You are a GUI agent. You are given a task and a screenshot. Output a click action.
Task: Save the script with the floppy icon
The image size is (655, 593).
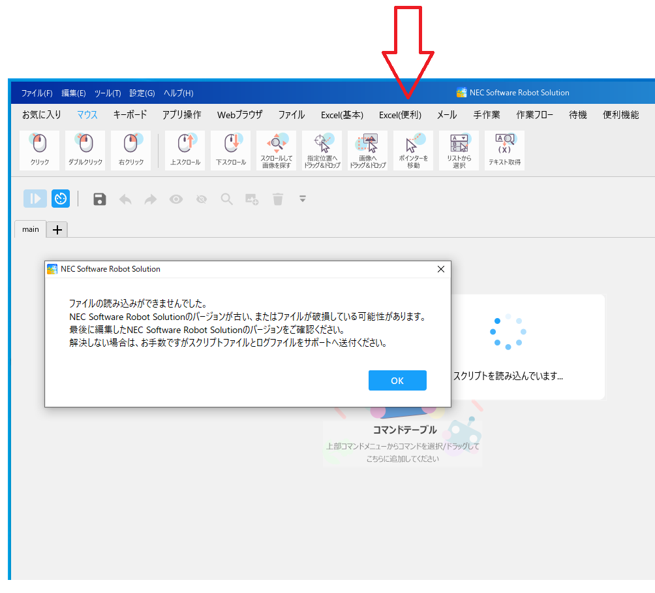tap(99, 199)
